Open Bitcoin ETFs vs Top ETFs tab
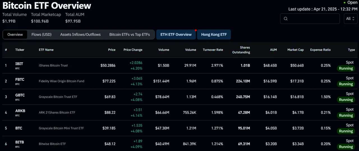359x151 pixels. pos(130,35)
